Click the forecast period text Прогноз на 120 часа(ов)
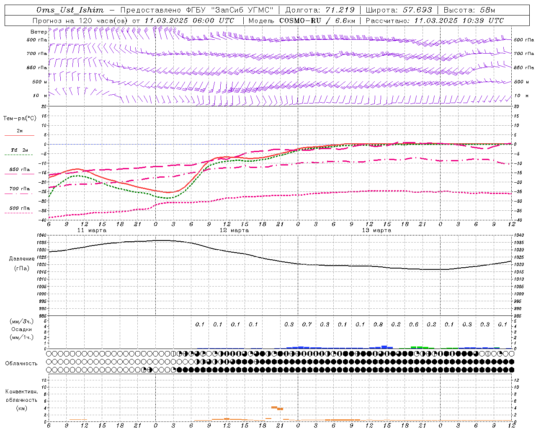The height and width of the screenshot is (429, 536). tap(80, 21)
